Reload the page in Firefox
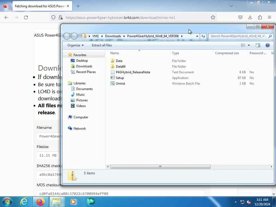The height and width of the screenshot is (207, 276). click(26, 18)
